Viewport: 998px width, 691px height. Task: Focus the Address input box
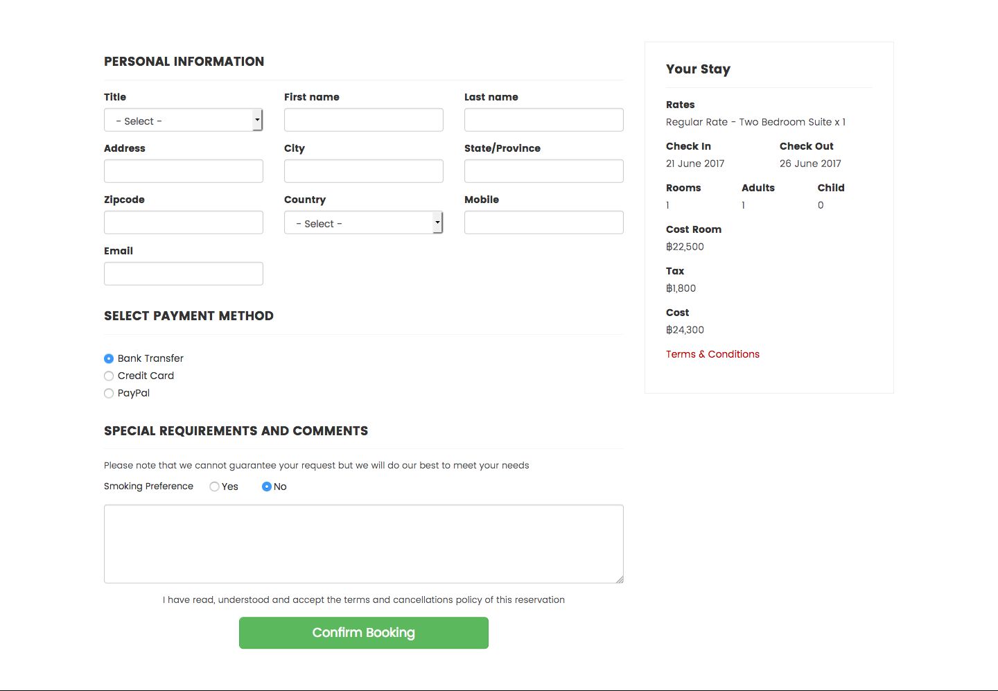[x=183, y=171]
